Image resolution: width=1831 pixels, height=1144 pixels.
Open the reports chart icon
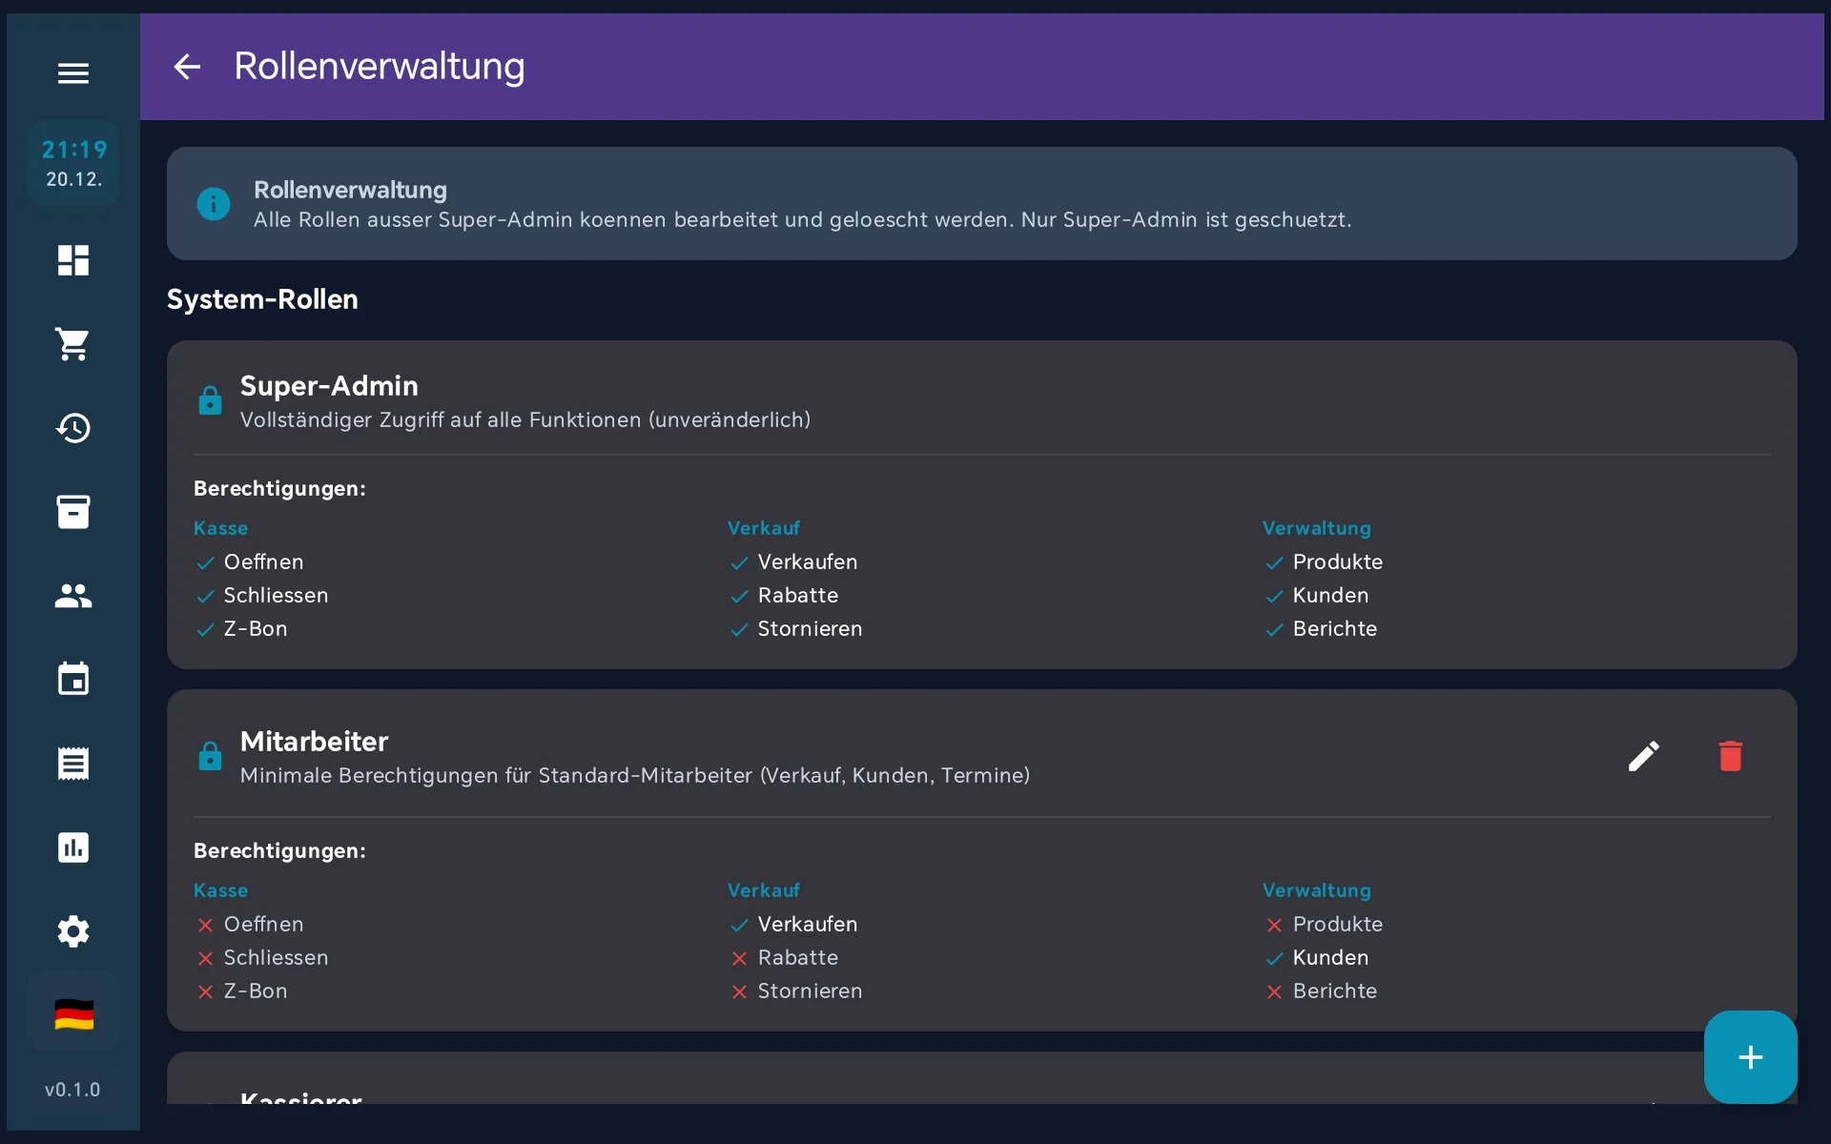coord(73,848)
